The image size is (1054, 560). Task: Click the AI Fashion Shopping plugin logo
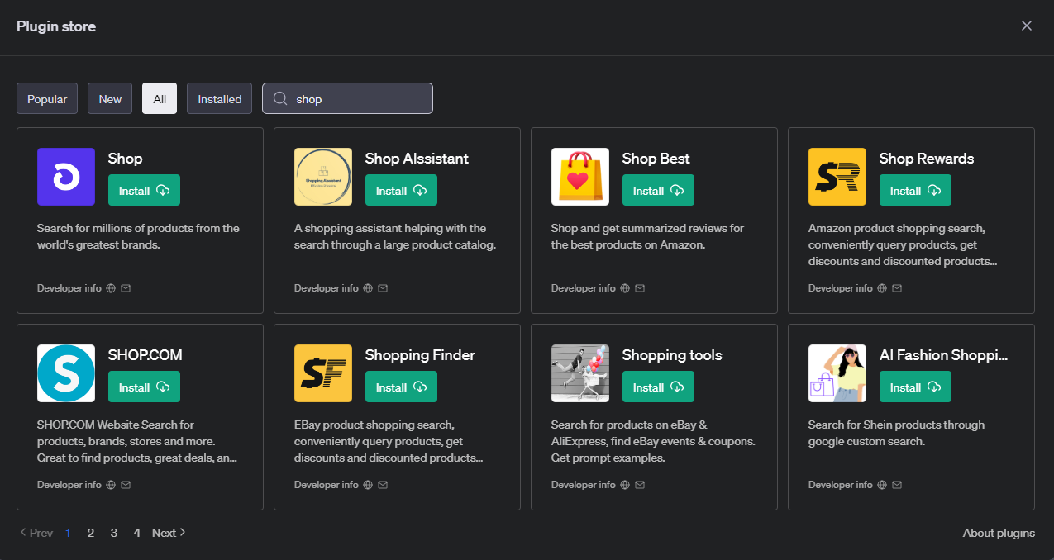pyautogui.click(x=837, y=373)
